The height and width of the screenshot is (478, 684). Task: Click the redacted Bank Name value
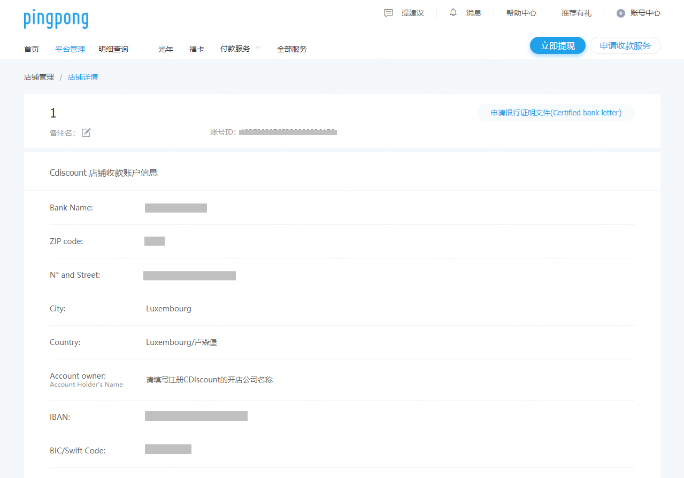pos(176,208)
